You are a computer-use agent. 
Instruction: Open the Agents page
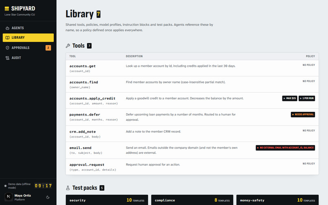[x=28, y=28]
